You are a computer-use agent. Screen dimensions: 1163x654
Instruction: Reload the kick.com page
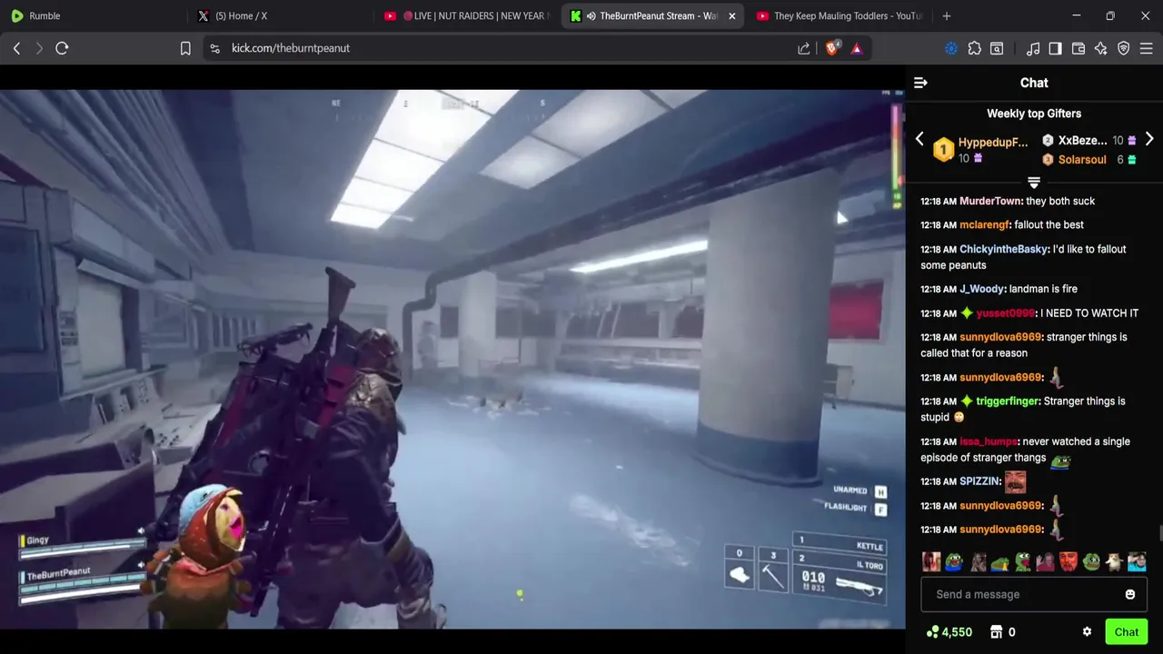[x=62, y=48]
